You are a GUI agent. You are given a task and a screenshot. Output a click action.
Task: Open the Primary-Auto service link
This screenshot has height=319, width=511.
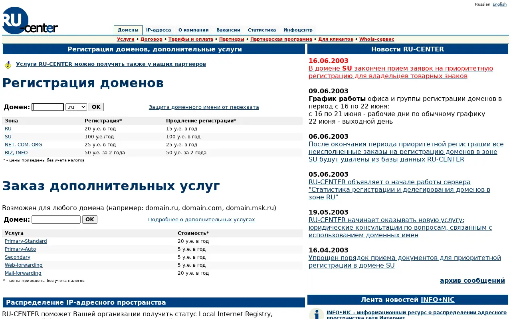pyautogui.click(x=20, y=249)
